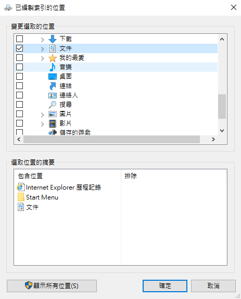Click the 確定 button
Viewport: 241px width, 299px height.
165,285
